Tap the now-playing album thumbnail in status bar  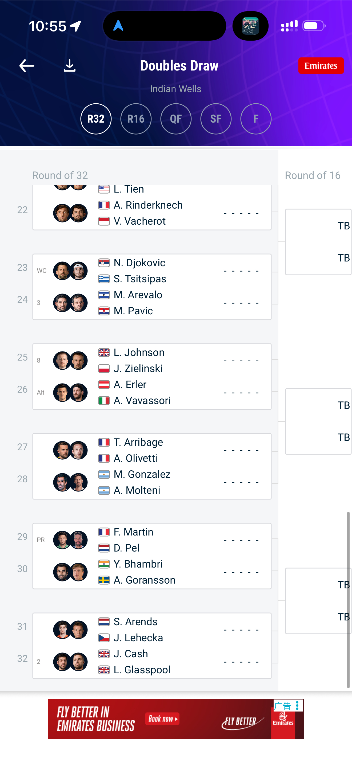tap(250, 26)
